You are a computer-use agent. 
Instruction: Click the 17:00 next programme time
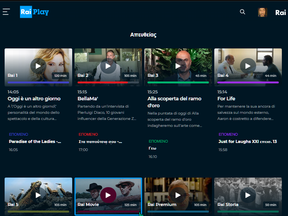(83, 150)
